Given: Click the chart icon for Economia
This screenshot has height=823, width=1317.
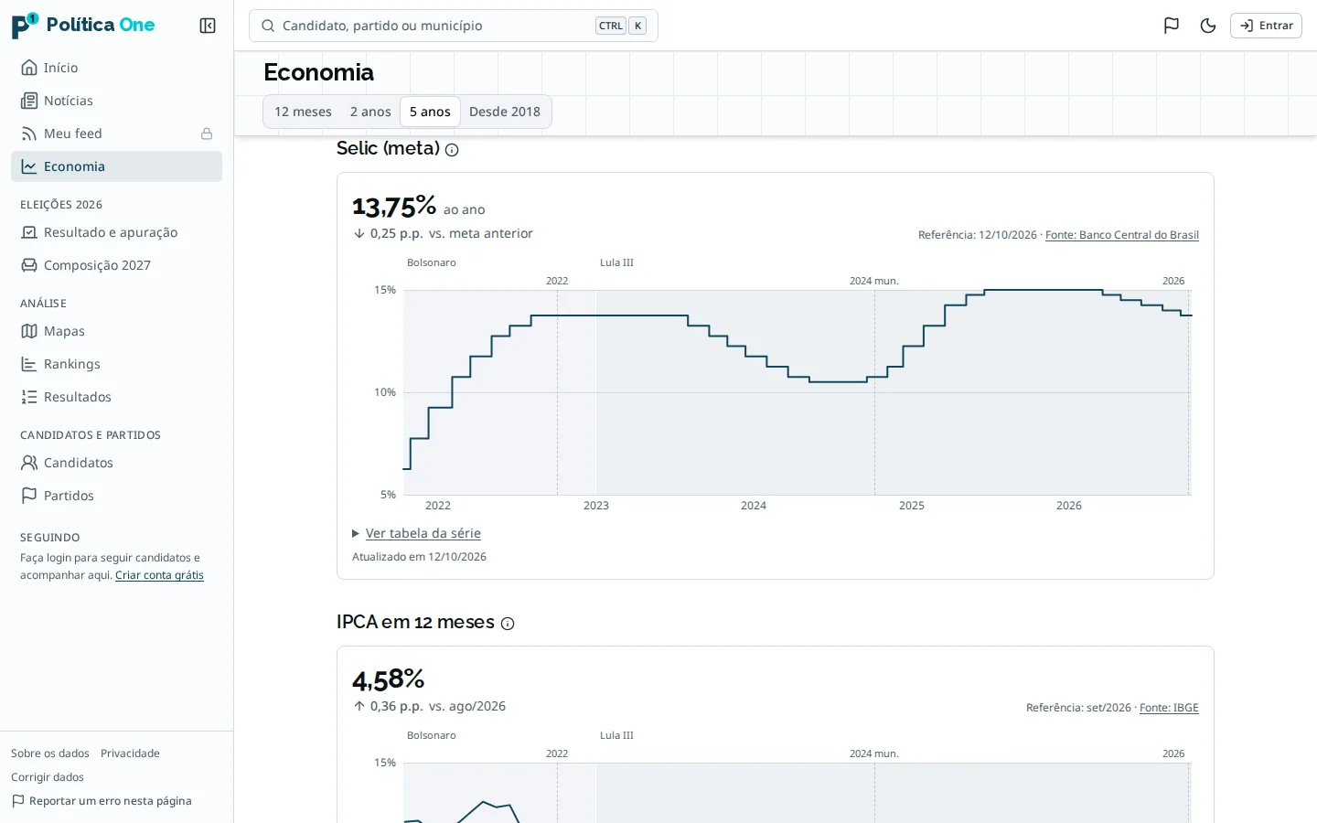Looking at the screenshot, I should pos(29,166).
